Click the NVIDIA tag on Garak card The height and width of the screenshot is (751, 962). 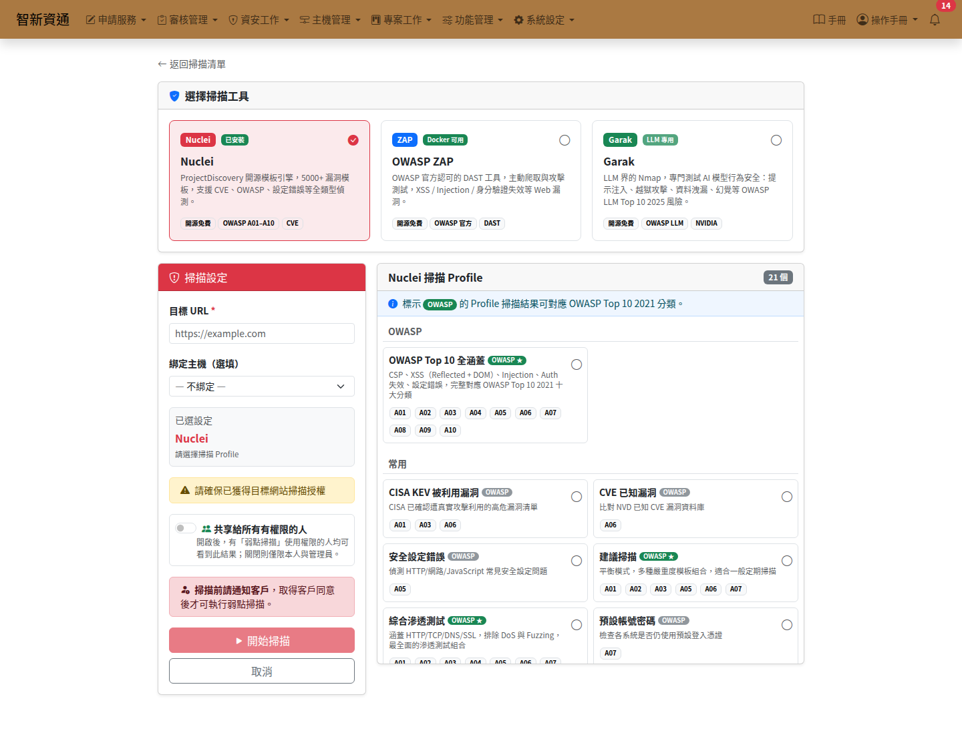(x=706, y=223)
